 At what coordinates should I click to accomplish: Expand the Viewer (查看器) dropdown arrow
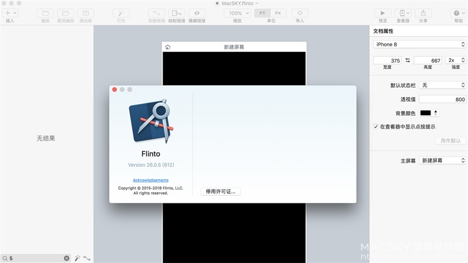408,13
